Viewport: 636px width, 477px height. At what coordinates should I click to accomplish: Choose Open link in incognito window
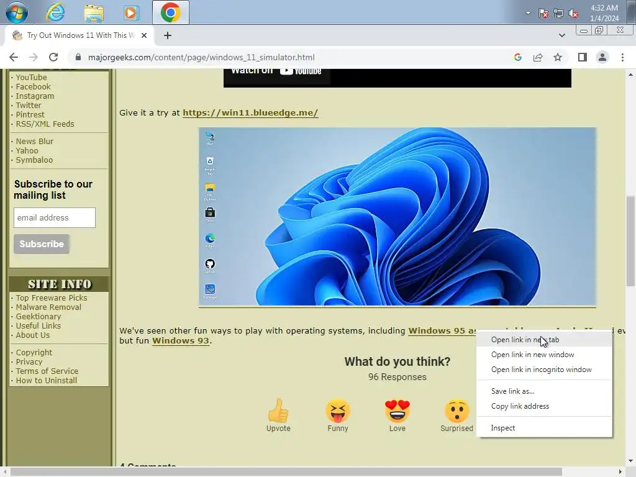[x=544, y=370]
